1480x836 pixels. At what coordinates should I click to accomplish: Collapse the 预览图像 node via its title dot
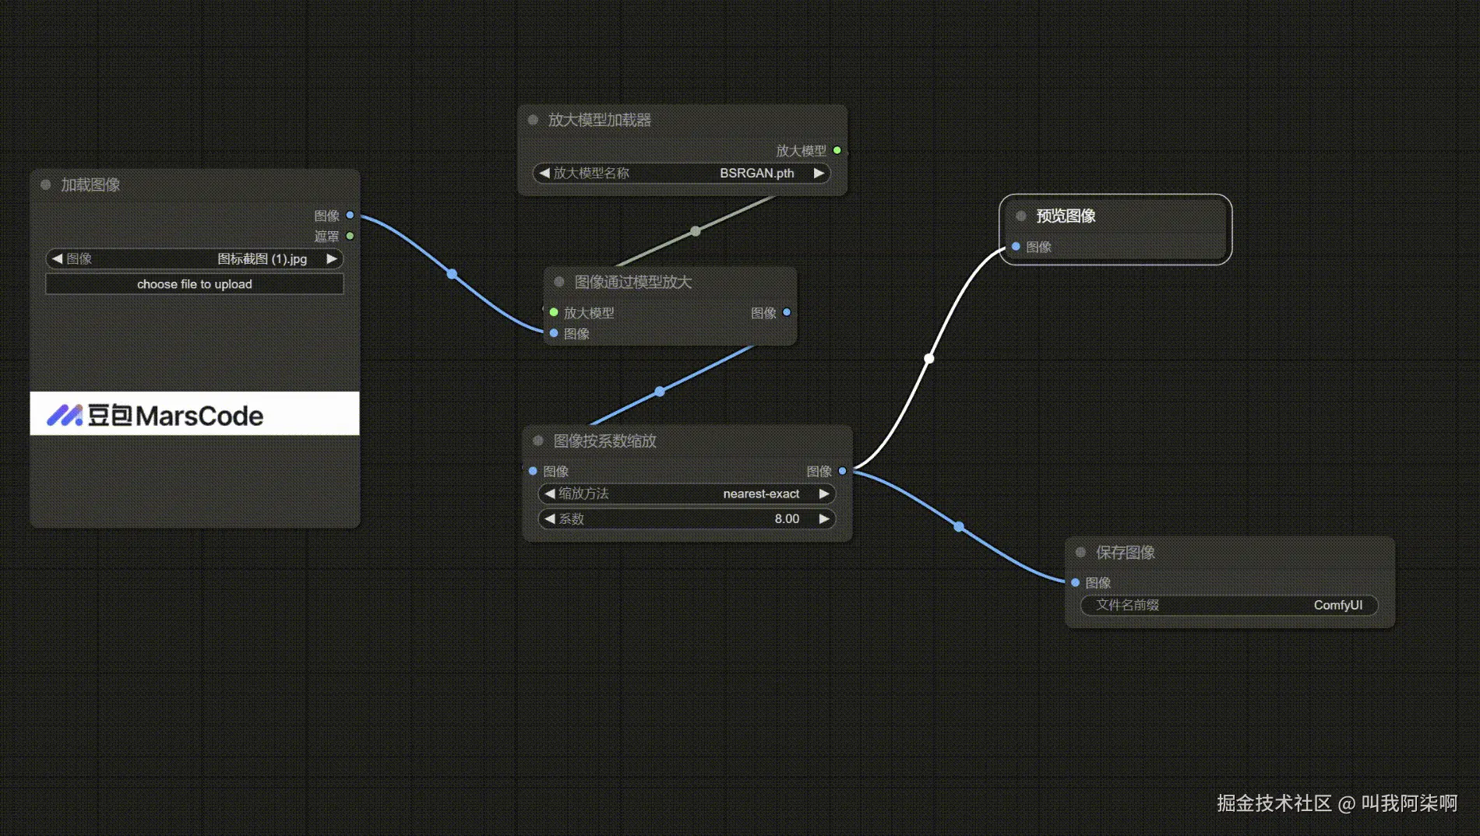tap(1021, 216)
